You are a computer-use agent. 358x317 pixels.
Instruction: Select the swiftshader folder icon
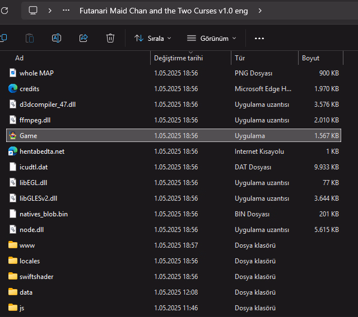13,276
